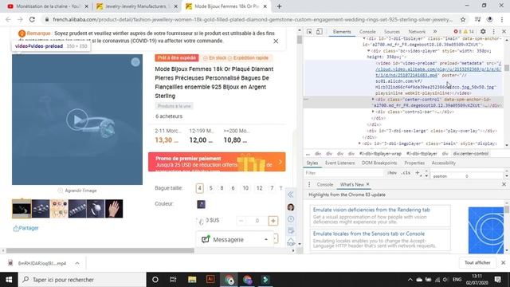Image resolution: width=510 pixels, height=287 pixels.
Task: Toggle the .cls class editor
Action: tap(406, 173)
